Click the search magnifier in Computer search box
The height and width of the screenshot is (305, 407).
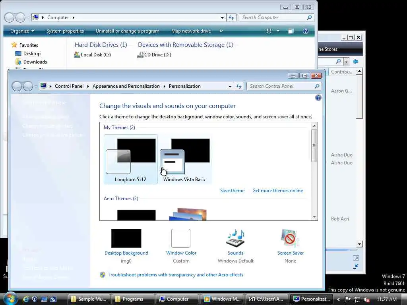coord(309,17)
